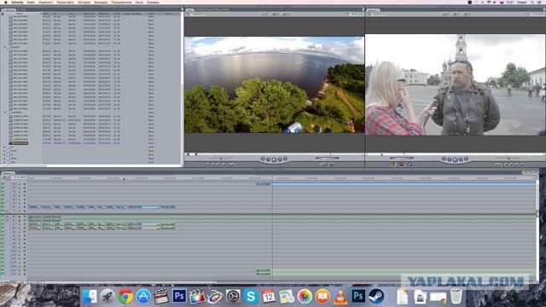Go to previous edit in Canvas transport
The width and height of the screenshot is (546, 307).
point(444,159)
